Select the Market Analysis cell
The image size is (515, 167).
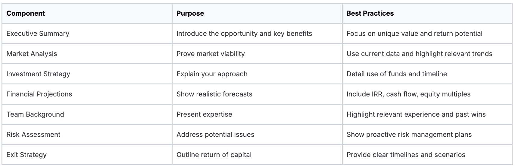[32, 54]
